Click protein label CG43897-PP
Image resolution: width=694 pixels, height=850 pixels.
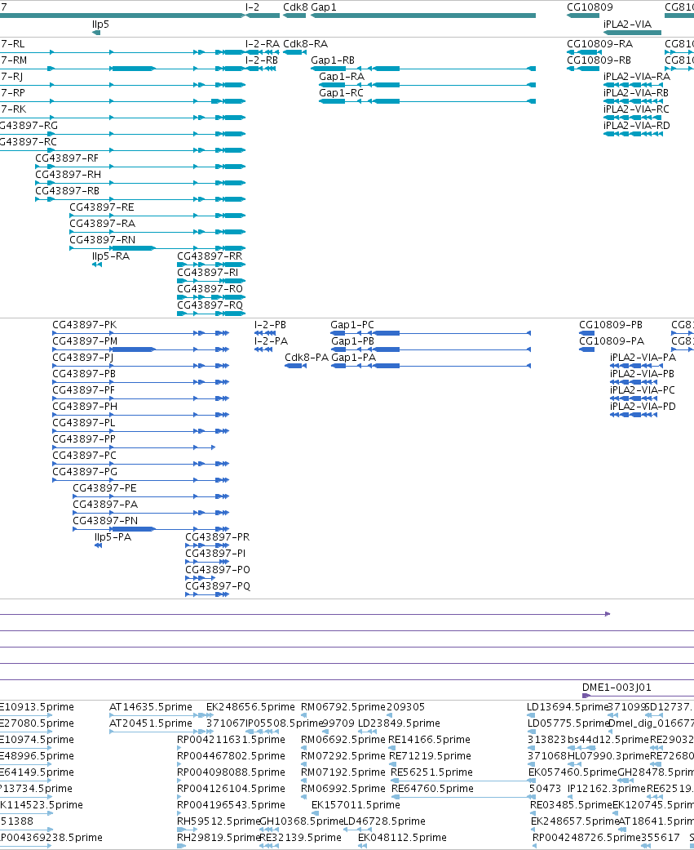(83, 438)
